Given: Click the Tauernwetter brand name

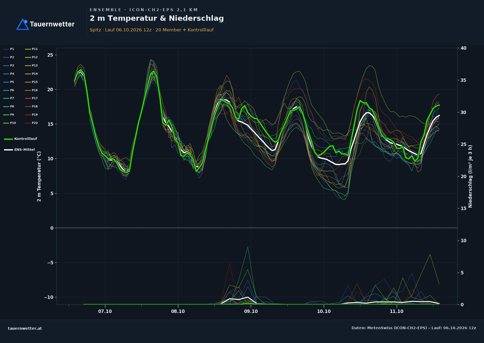Looking at the screenshot, I should (x=52, y=24).
